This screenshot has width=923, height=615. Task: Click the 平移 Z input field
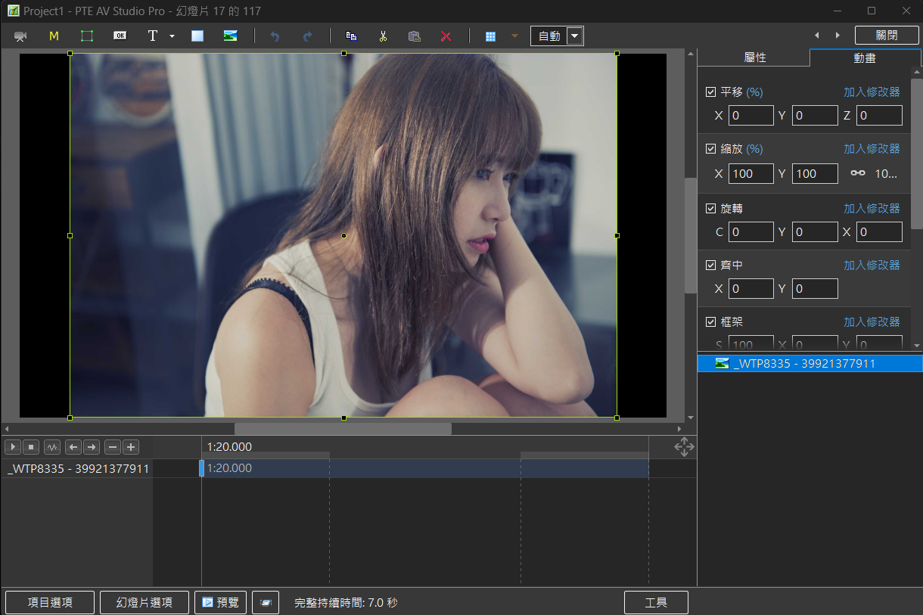[879, 116]
